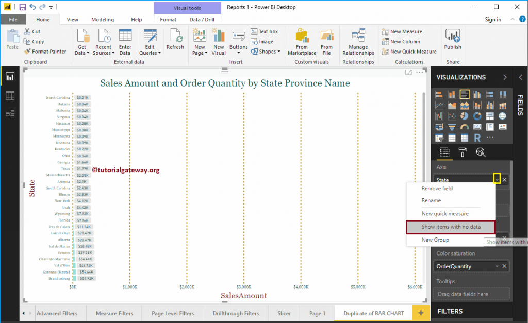The height and width of the screenshot is (323, 528).
Task: Toggle Show items with no data
Action: pyautogui.click(x=451, y=227)
